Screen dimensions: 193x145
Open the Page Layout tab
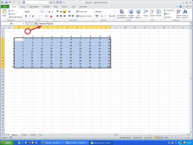click(x=34, y=6)
